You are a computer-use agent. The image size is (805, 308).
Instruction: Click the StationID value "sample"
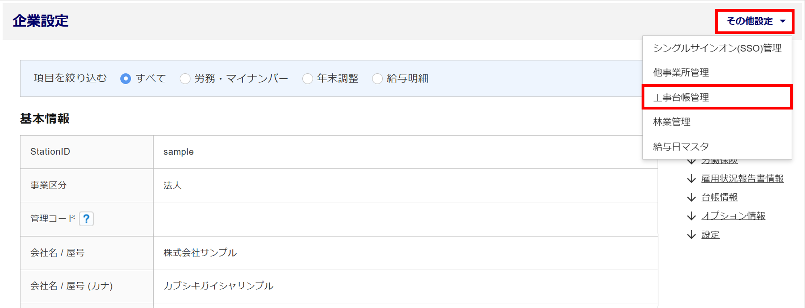178,152
